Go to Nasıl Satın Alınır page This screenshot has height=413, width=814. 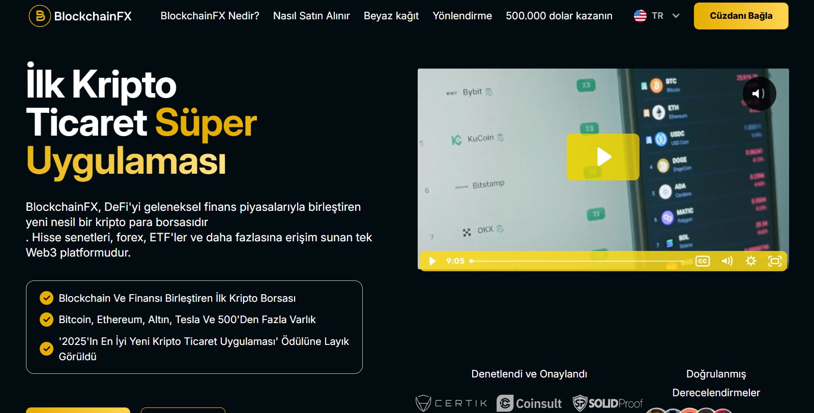pyautogui.click(x=311, y=16)
